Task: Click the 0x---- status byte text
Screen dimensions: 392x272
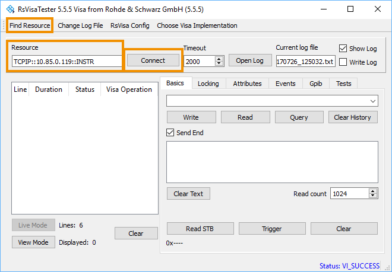Action: [174, 243]
